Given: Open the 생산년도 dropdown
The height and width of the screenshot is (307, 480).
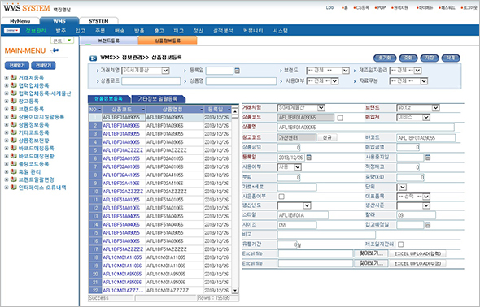Looking at the screenshot, I should (307, 205).
